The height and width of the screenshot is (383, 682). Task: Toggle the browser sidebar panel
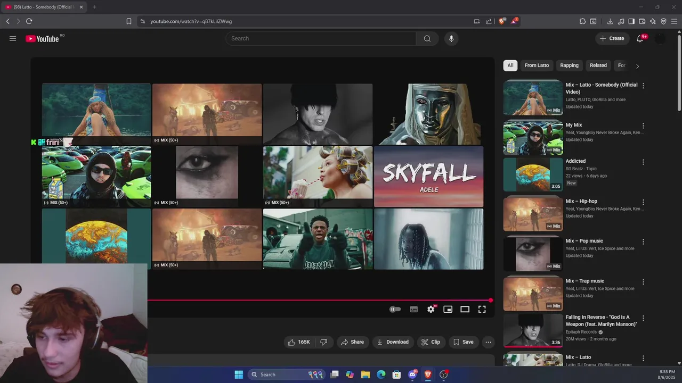click(631, 21)
